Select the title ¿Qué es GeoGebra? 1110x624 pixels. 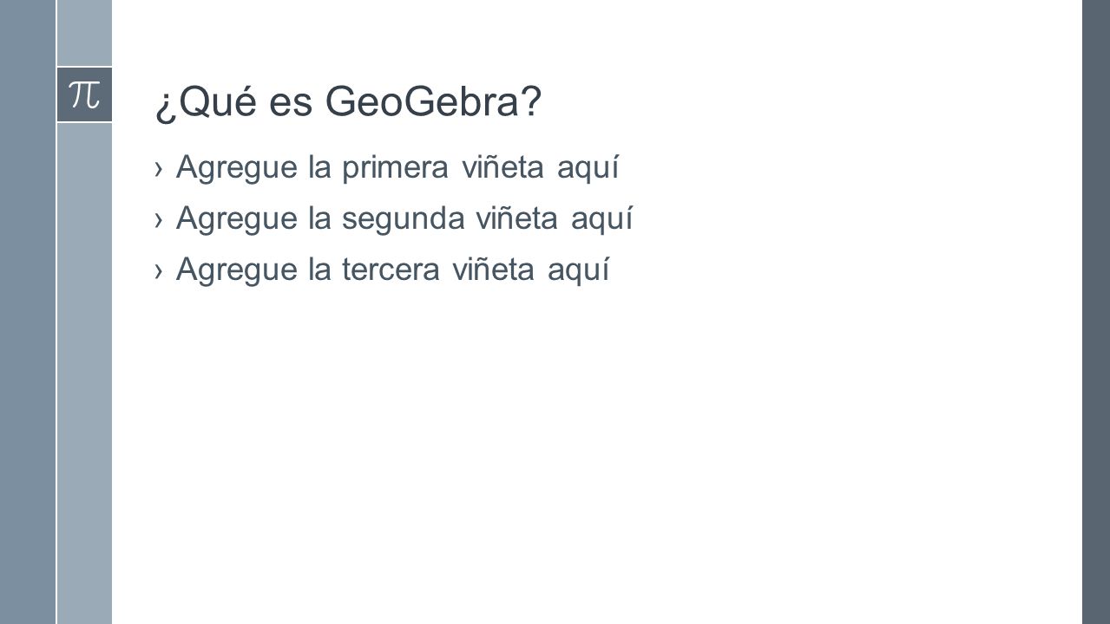(x=349, y=105)
